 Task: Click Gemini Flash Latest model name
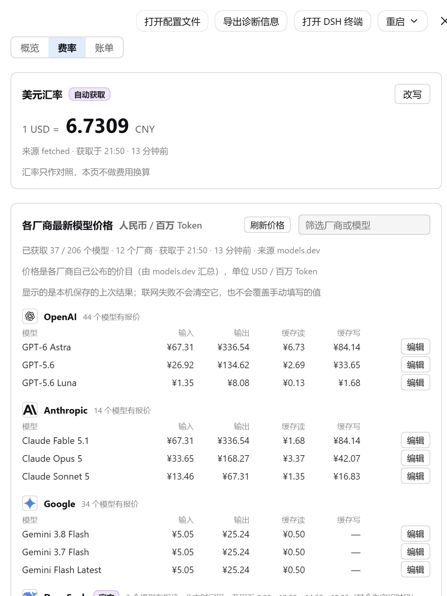(x=62, y=570)
